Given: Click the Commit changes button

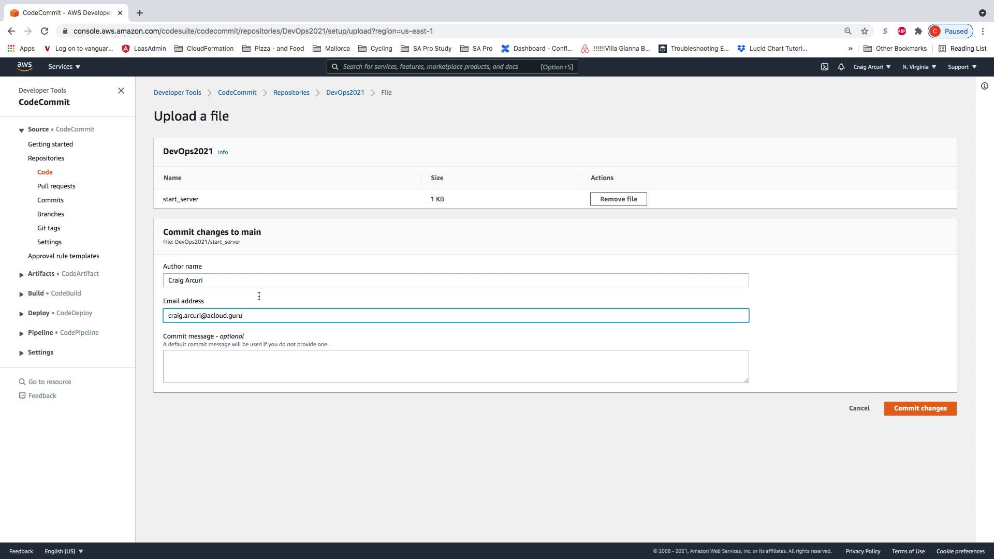Looking at the screenshot, I should 920,408.
